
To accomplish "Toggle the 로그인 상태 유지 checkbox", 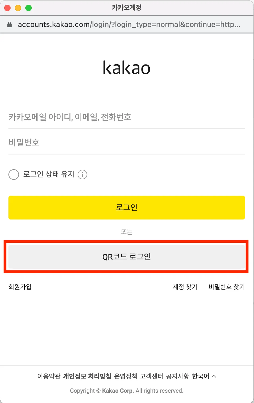I will click(14, 175).
